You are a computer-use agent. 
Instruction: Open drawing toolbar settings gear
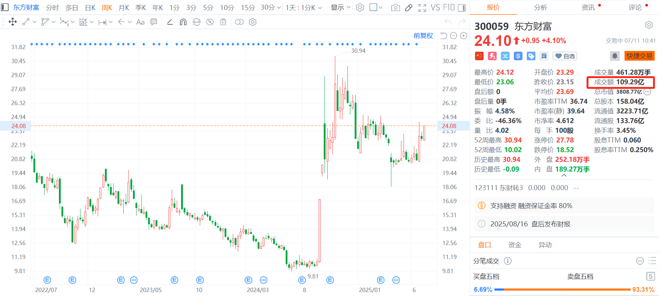pos(253,22)
